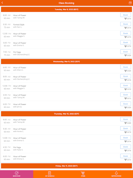Open the Store cart icon
133x178 pixels.
[x=83, y=174]
